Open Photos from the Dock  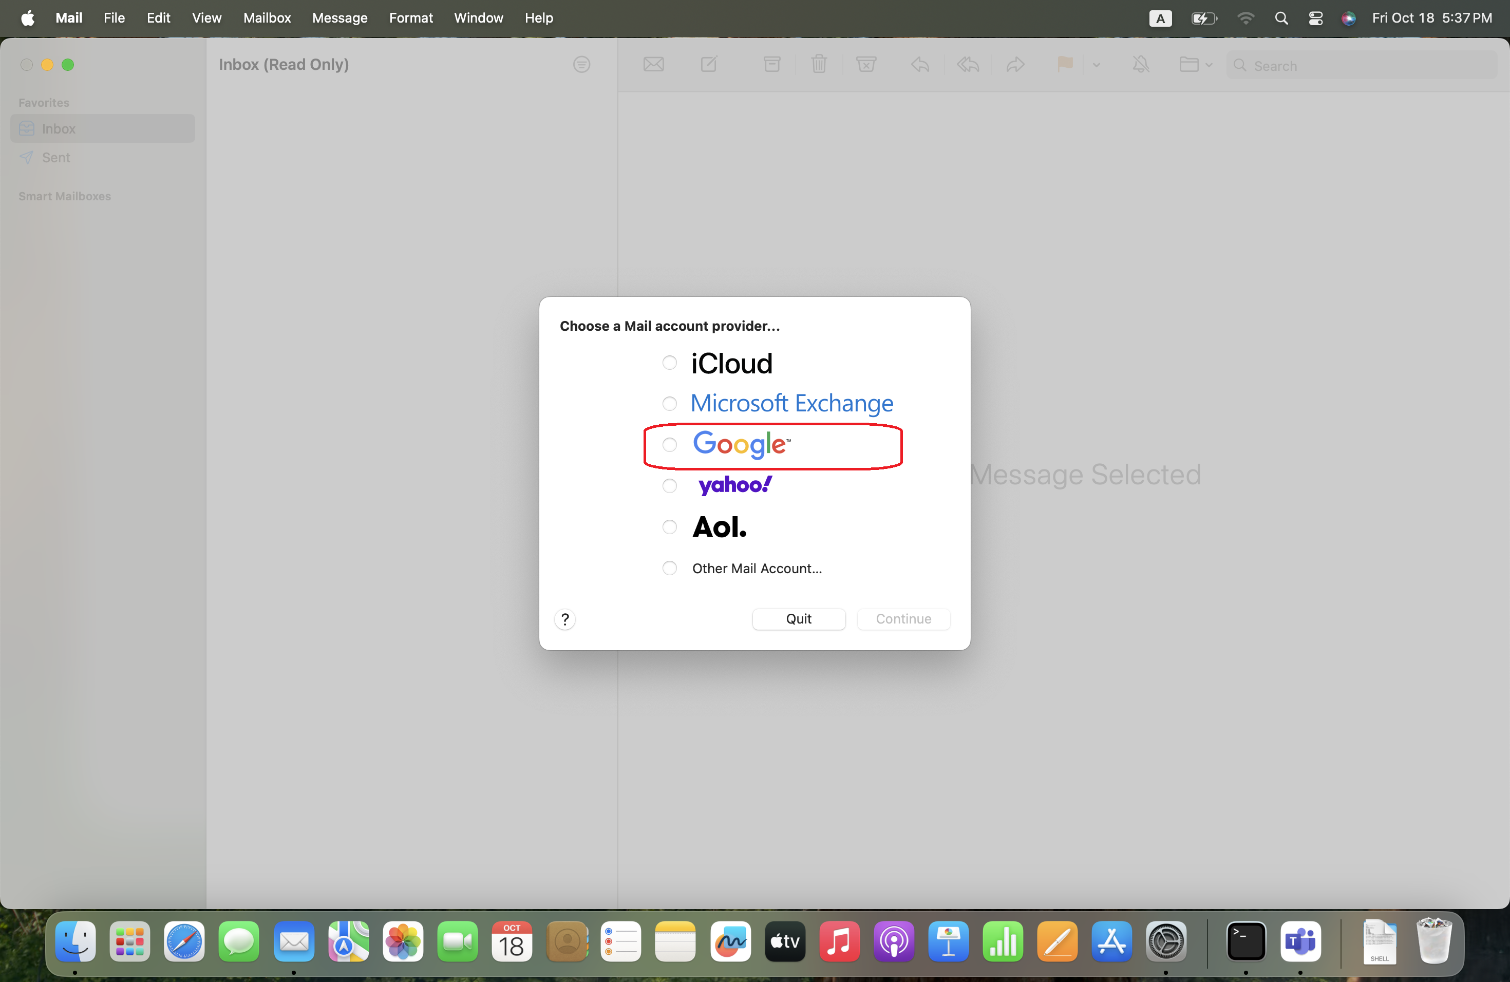pos(403,941)
